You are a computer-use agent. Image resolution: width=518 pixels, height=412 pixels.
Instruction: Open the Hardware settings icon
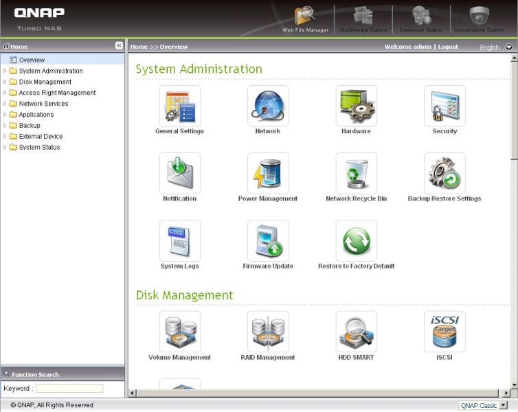[356, 106]
